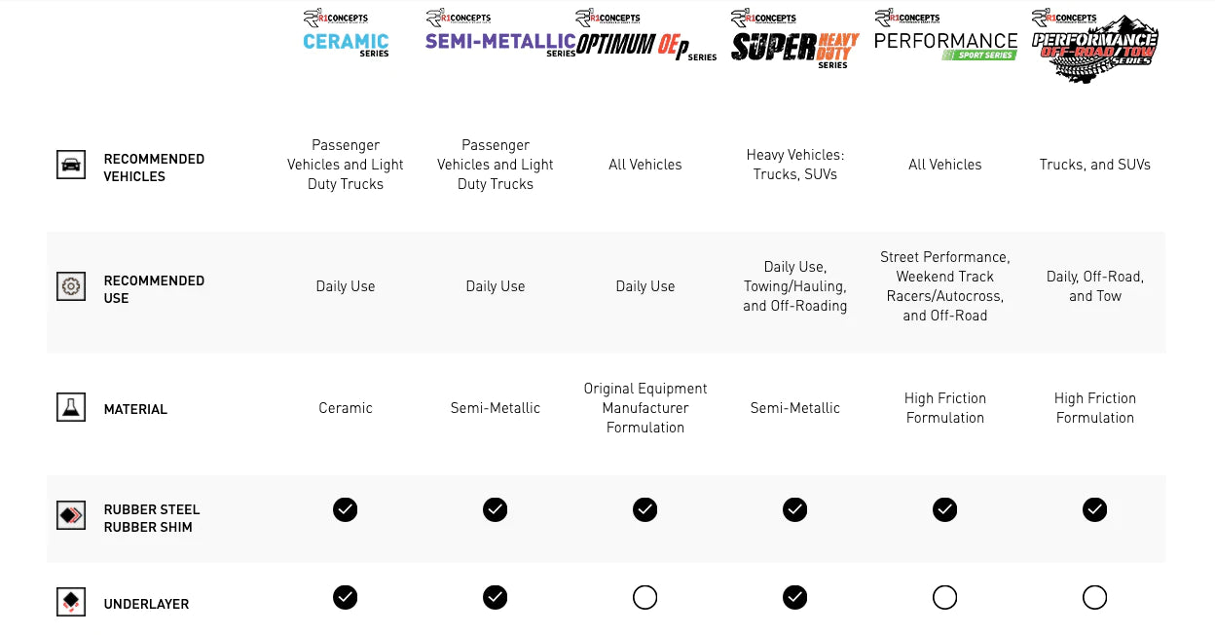Click the Recommended Vehicles car icon
Image resolution: width=1215 pixels, height=635 pixels.
[71, 165]
